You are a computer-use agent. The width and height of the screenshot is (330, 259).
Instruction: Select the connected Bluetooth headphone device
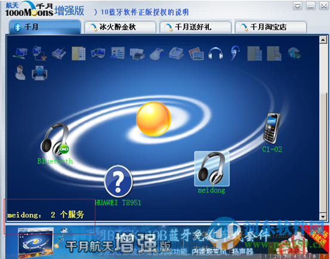55,140
